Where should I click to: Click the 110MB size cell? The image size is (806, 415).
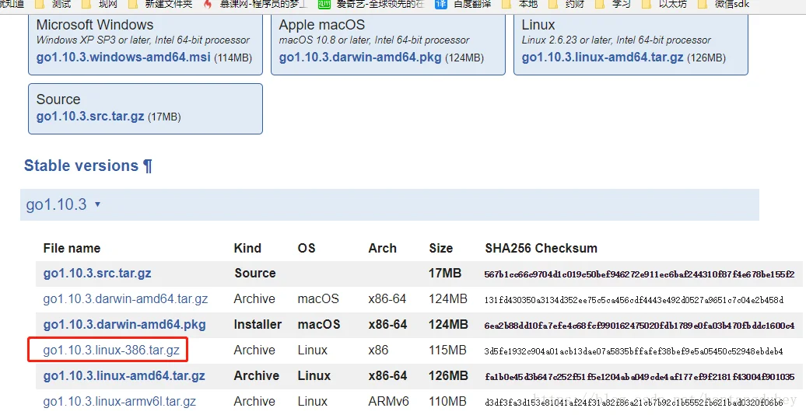[447, 401]
